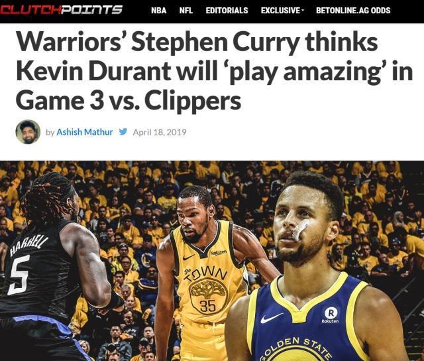Click the Stephen Curry article headline
The image size is (424, 361).
pyautogui.click(x=214, y=71)
